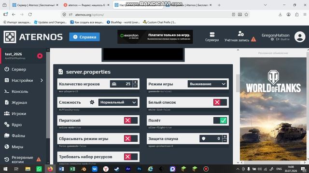Toggle the Полёт switch

[220, 120]
